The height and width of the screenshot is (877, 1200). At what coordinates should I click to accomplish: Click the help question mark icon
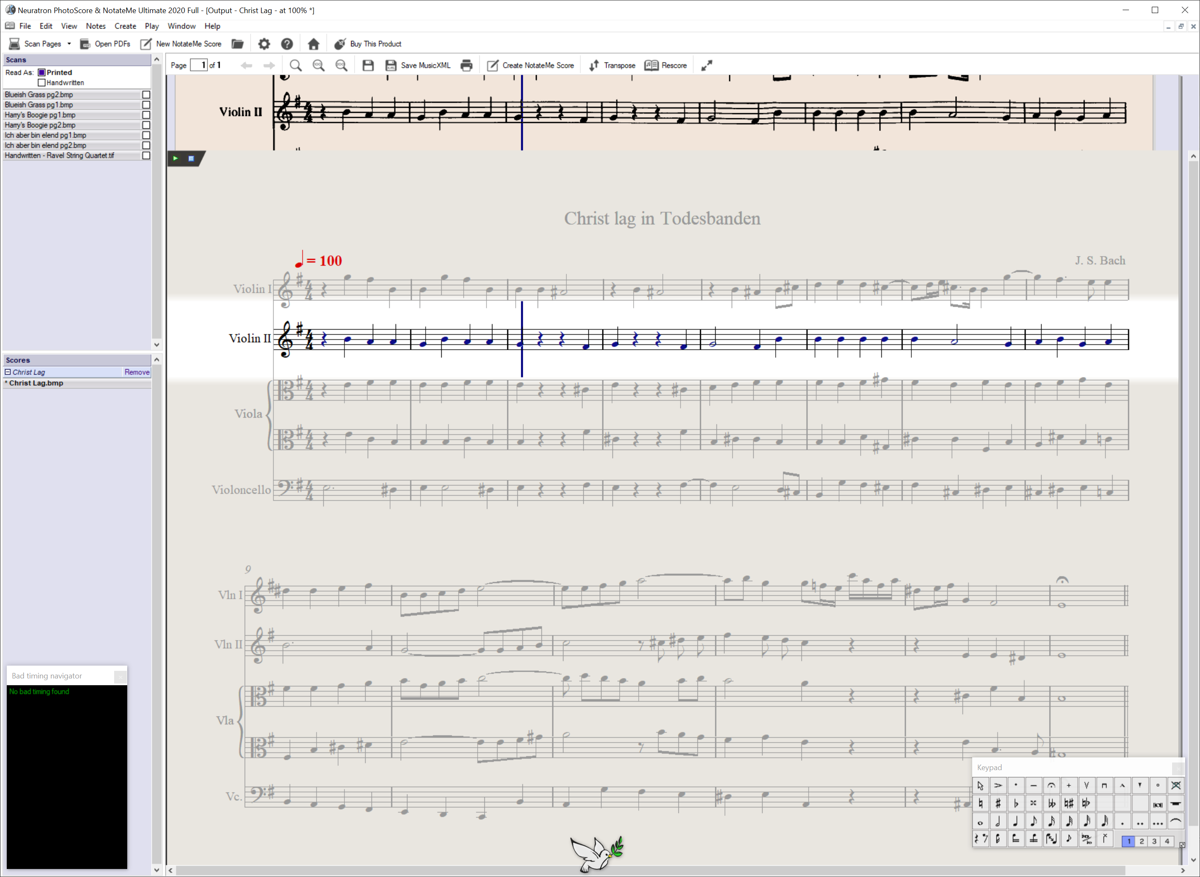click(x=287, y=44)
